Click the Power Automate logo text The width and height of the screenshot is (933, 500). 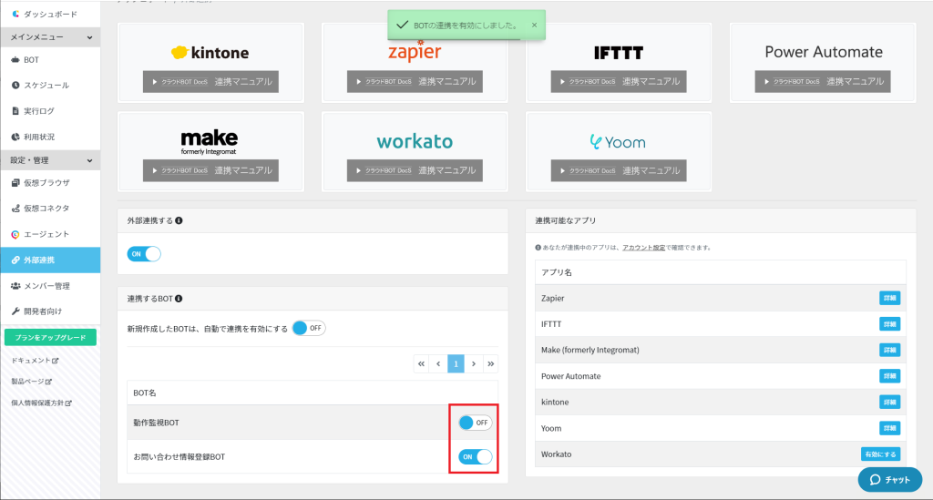click(x=824, y=52)
